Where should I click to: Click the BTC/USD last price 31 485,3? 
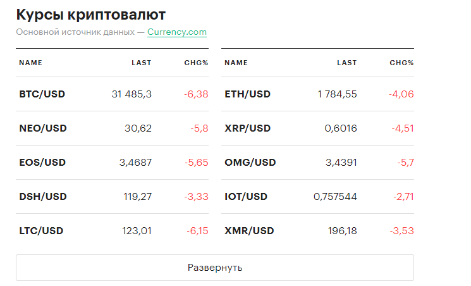132,94
